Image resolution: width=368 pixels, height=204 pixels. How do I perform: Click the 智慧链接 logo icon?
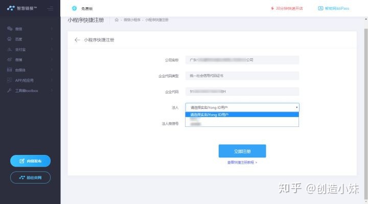[x=11, y=9]
